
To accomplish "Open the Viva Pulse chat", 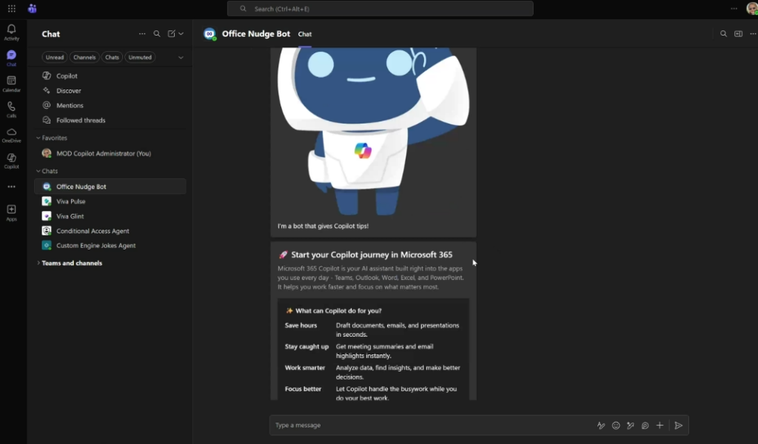I will 71,201.
